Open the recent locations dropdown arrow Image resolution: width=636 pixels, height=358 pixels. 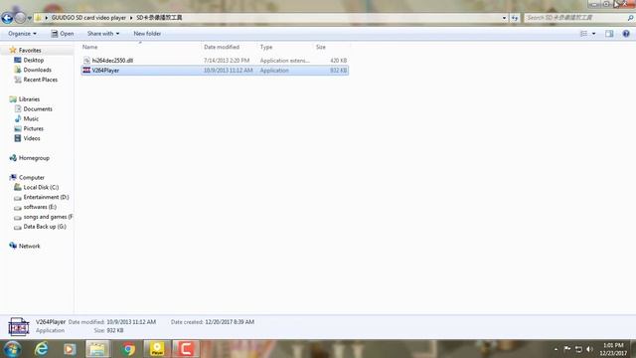29,18
